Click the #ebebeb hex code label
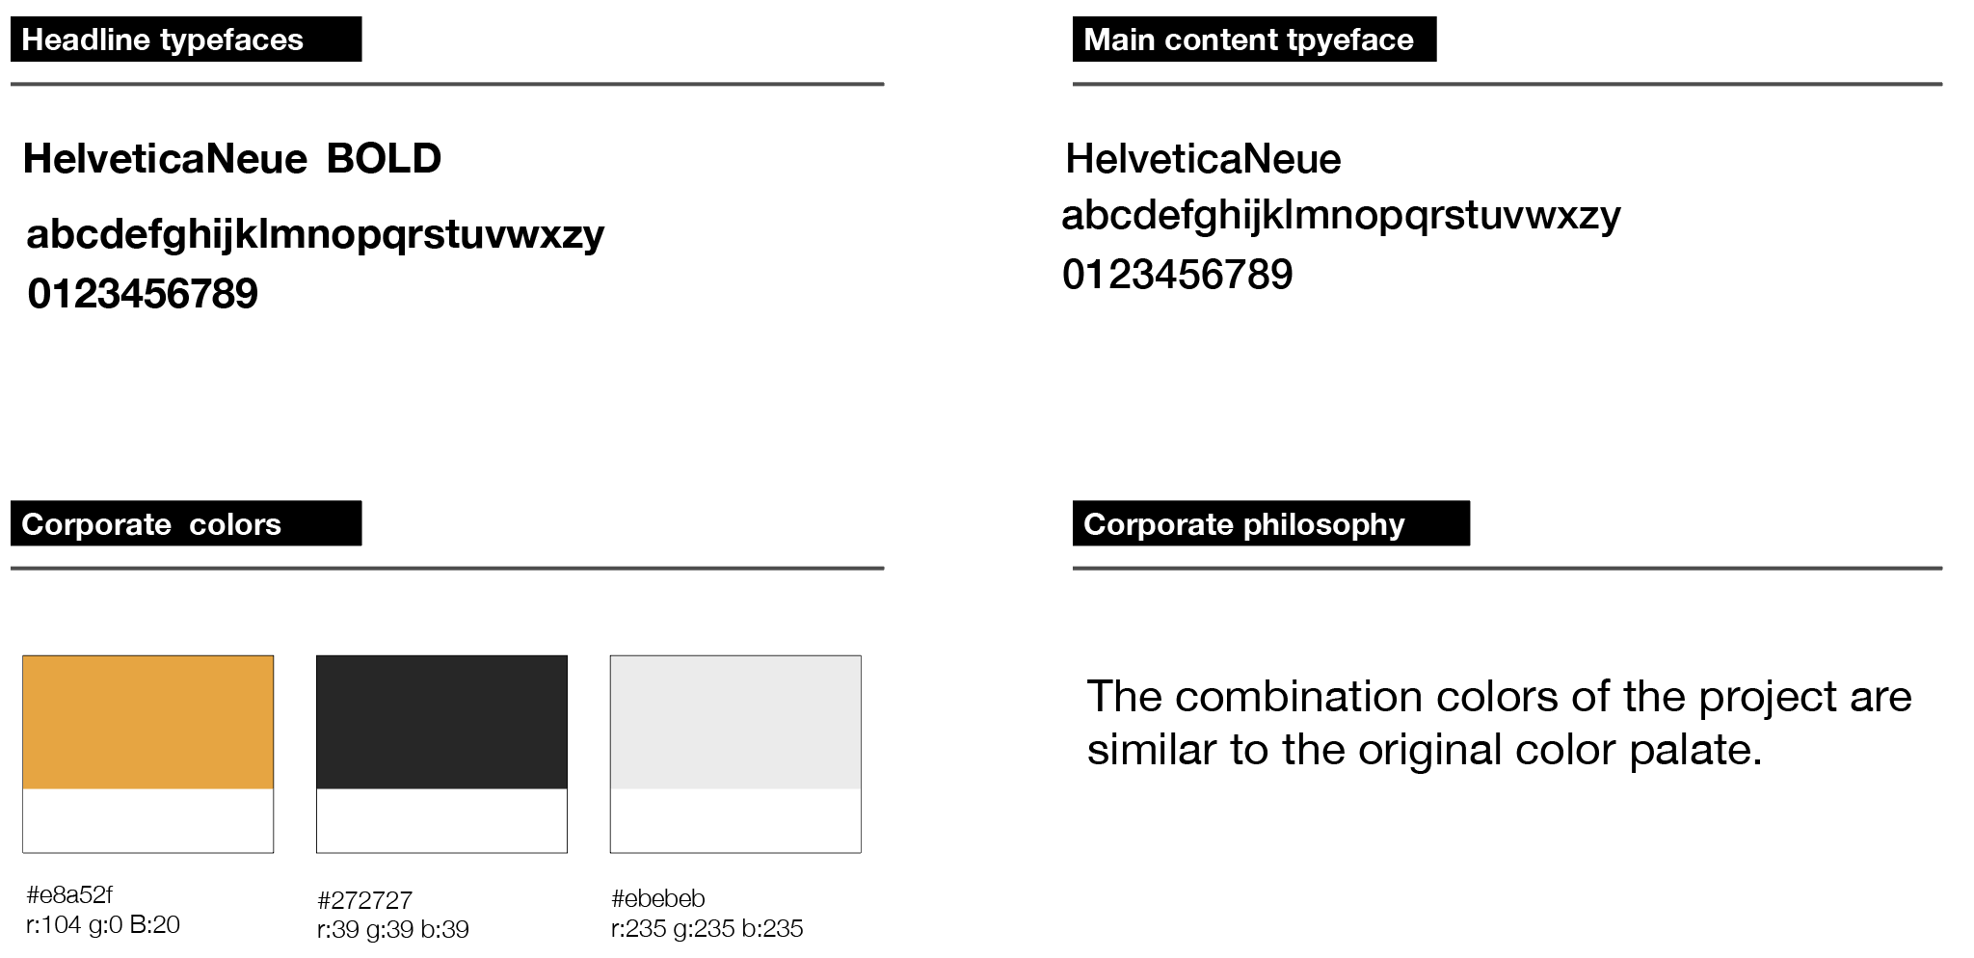The height and width of the screenshot is (958, 1974). coord(658,899)
